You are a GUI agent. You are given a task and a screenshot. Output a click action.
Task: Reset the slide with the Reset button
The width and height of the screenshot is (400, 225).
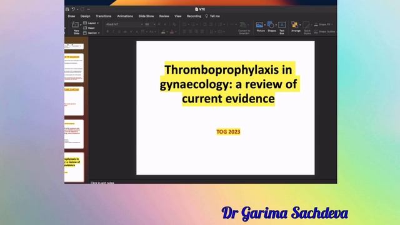89,27
